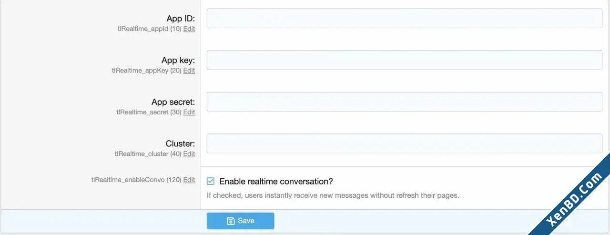This screenshot has width=610, height=235.
Task: Open Edit link for tlRealtime_cluster
Action: pos(189,154)
